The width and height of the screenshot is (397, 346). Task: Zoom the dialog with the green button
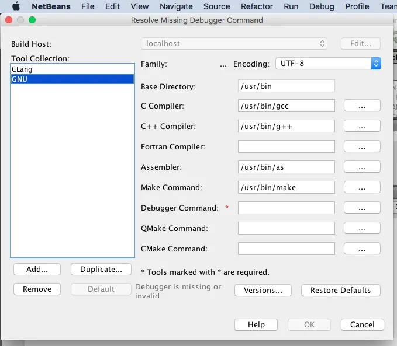point(32,20)
